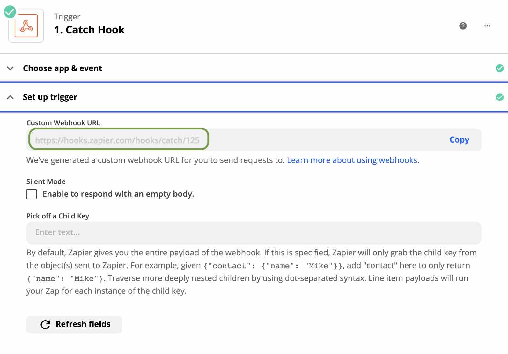This screenshot has height=354, width=508.
Task: Focus the Pick off a Child Key input
Action: pos(254,233)
